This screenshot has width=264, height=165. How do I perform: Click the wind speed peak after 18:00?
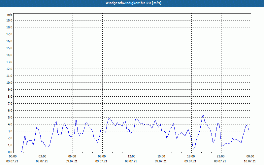point(203,114)
